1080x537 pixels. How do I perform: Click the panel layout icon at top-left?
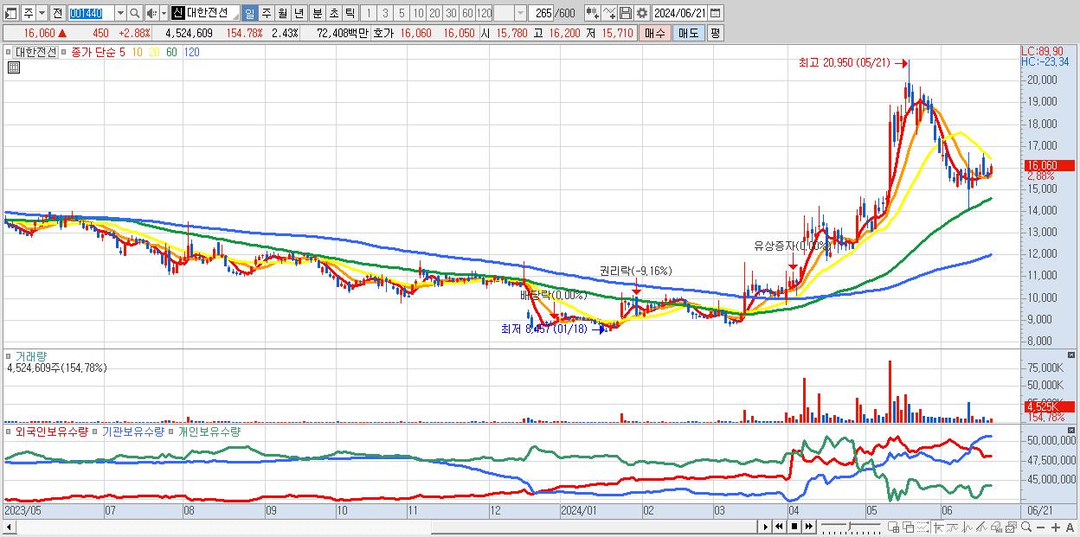tap(11, 13)
